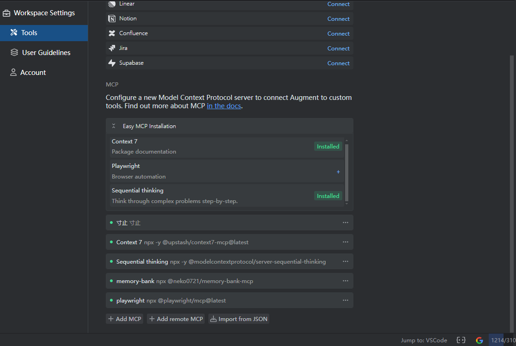Image resolution: width=516 pixels, height=346 pixels.
Task: Open options menu for memory-bank server
Action: pyautogui.click(x=345, y=281)
